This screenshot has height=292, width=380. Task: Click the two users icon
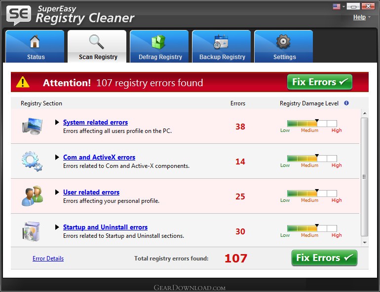33,196
